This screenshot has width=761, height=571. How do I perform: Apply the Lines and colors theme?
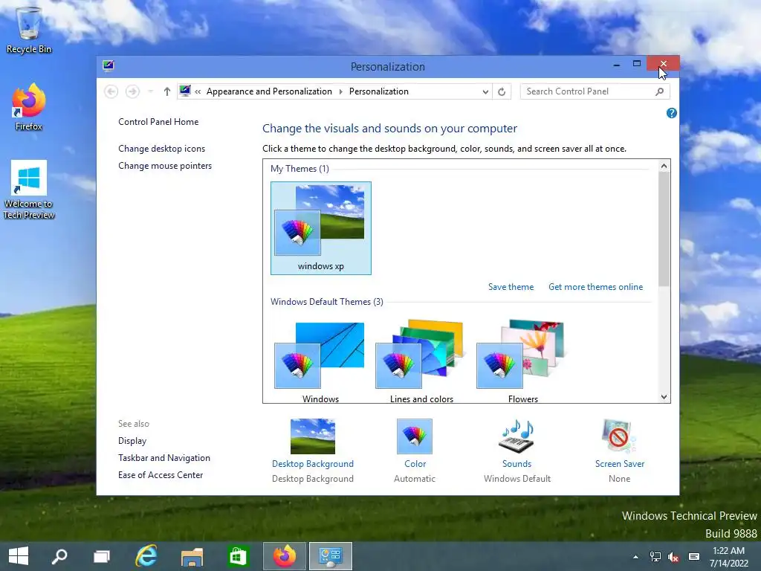[x=421, y=362]
